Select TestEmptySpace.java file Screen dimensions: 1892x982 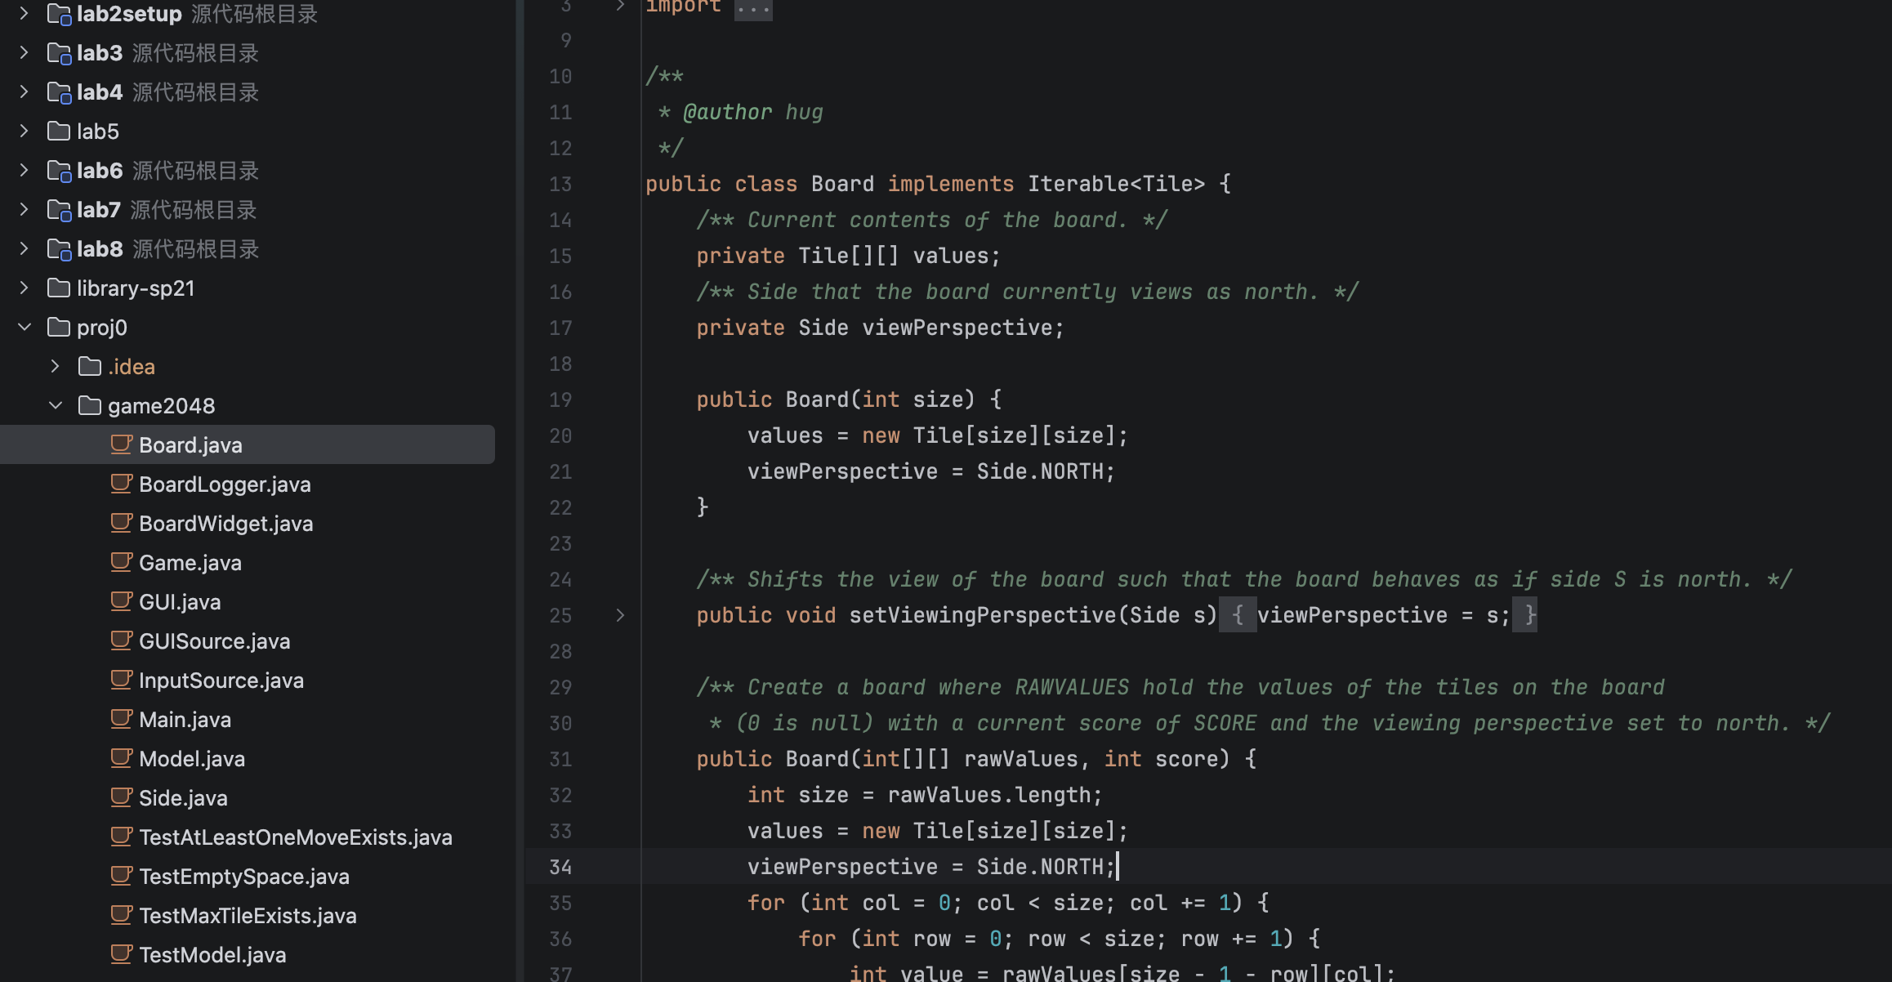(x=243, y=876)
